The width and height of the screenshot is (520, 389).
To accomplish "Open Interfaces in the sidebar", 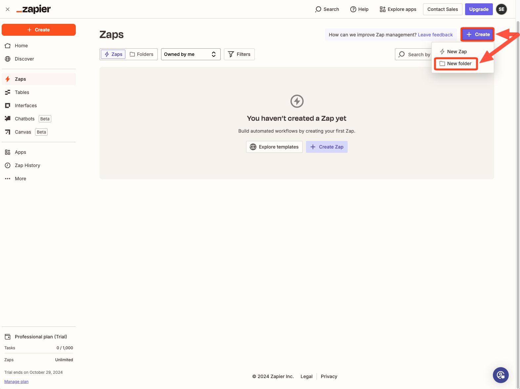I will [x=39, y=106].
